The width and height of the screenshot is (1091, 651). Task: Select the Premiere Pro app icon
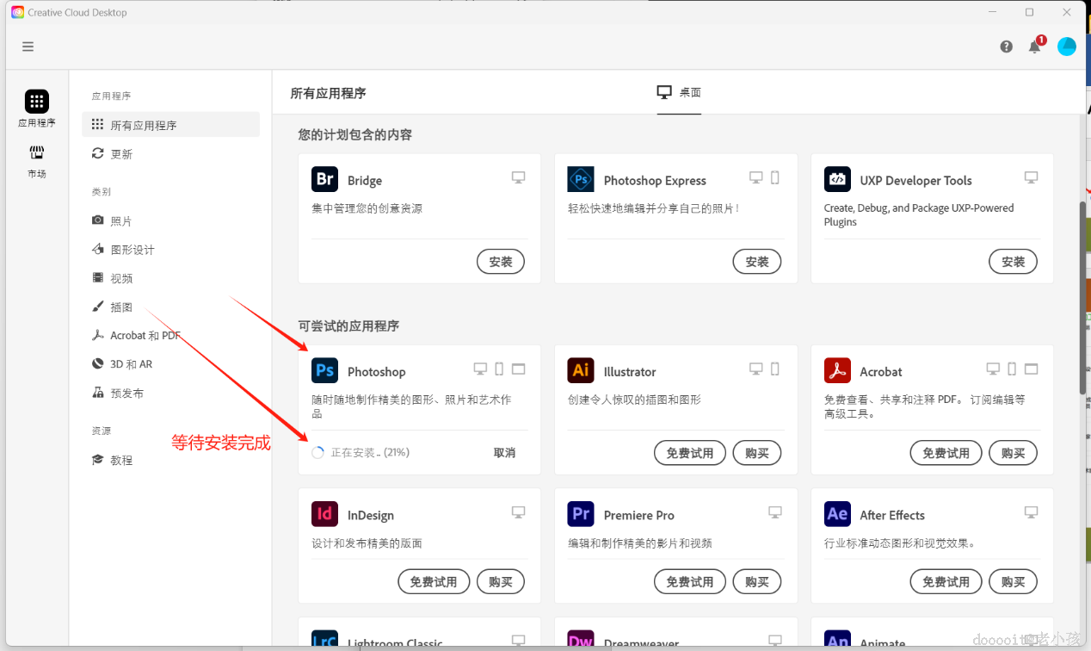click(581, 514)
